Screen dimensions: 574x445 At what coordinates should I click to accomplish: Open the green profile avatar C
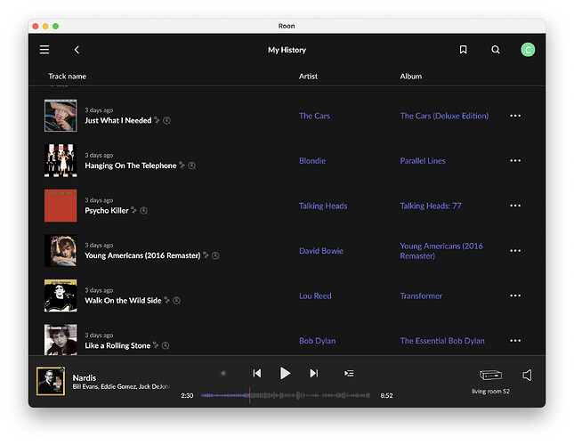pos(528,50)
